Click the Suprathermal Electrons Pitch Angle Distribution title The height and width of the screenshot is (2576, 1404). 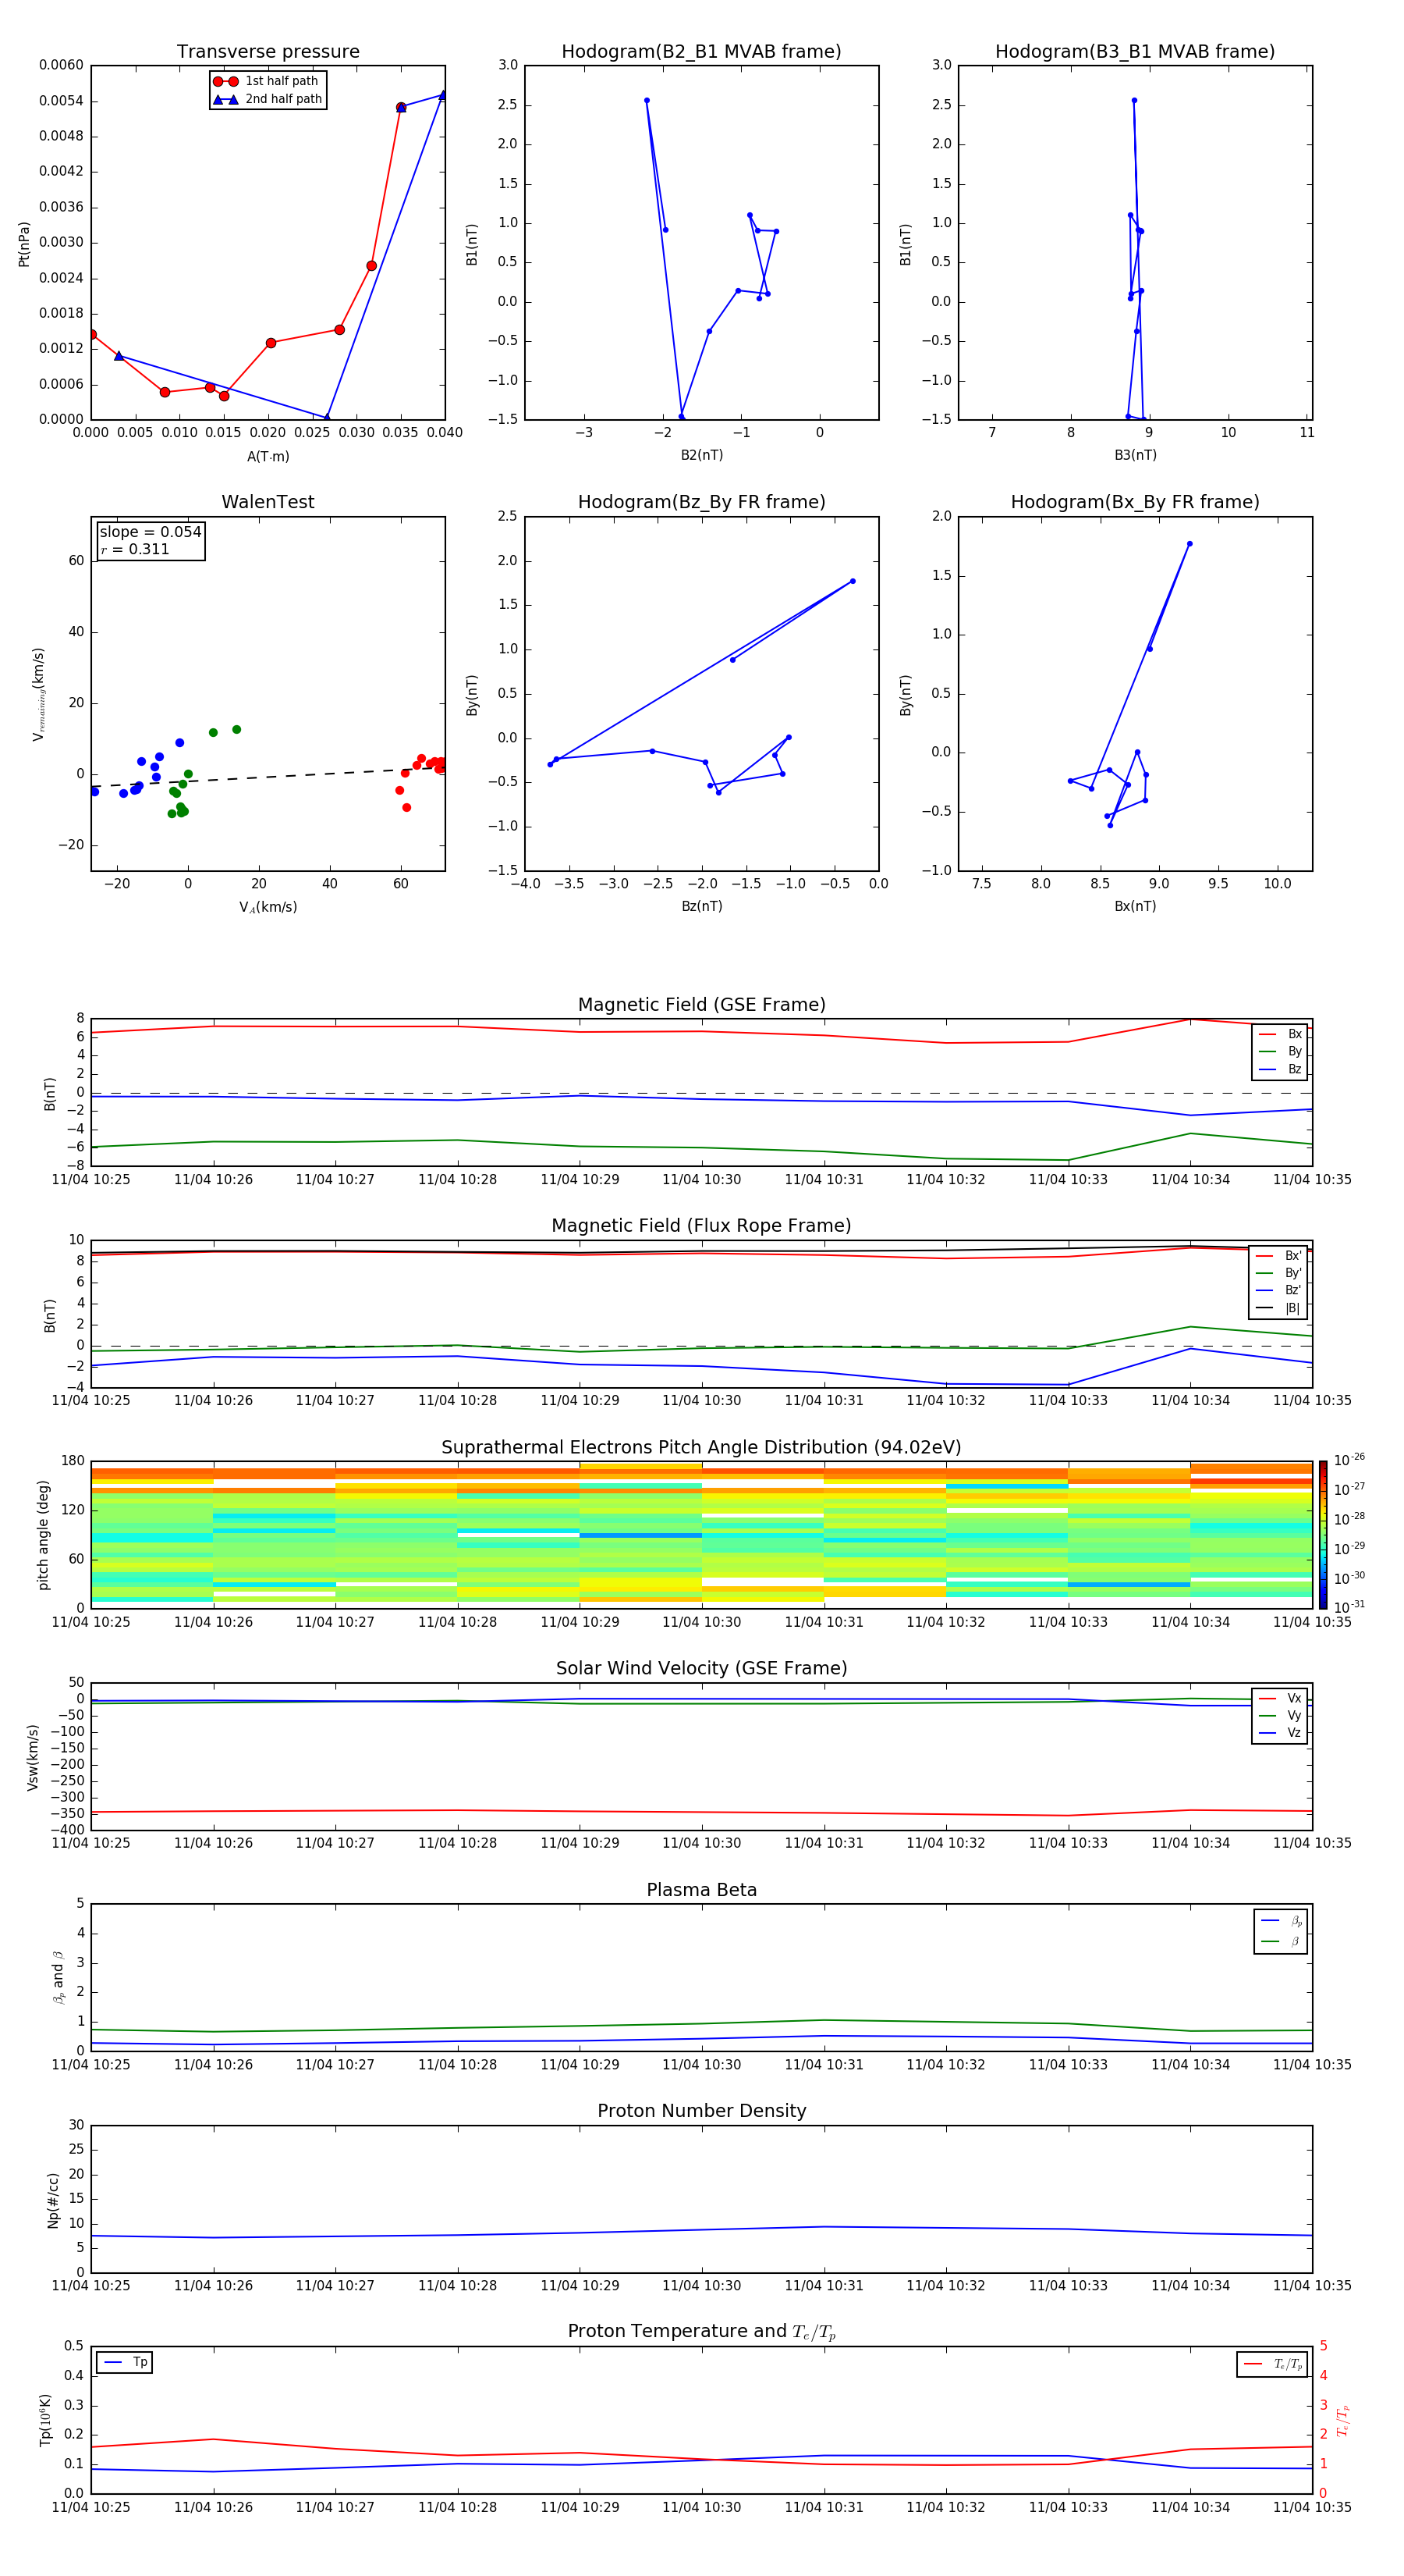click(701, 1448)
